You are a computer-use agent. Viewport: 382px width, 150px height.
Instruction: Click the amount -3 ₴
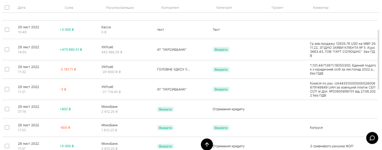coord(63,89)
